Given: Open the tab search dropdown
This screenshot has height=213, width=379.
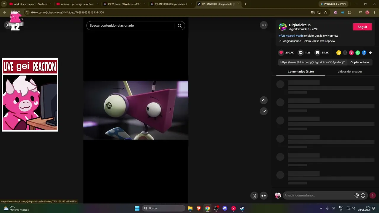Looking at the screenshot, I should click(x=4, y=4).
